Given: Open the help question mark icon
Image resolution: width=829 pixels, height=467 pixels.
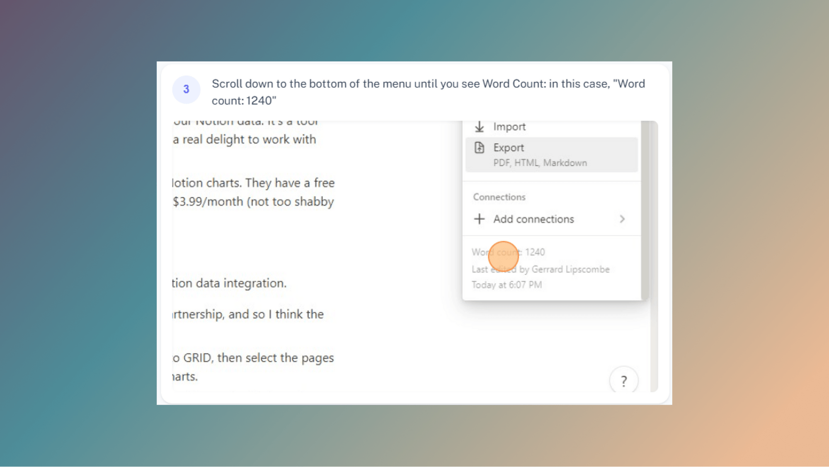Looking at the screenshot, I should [624, 380].
